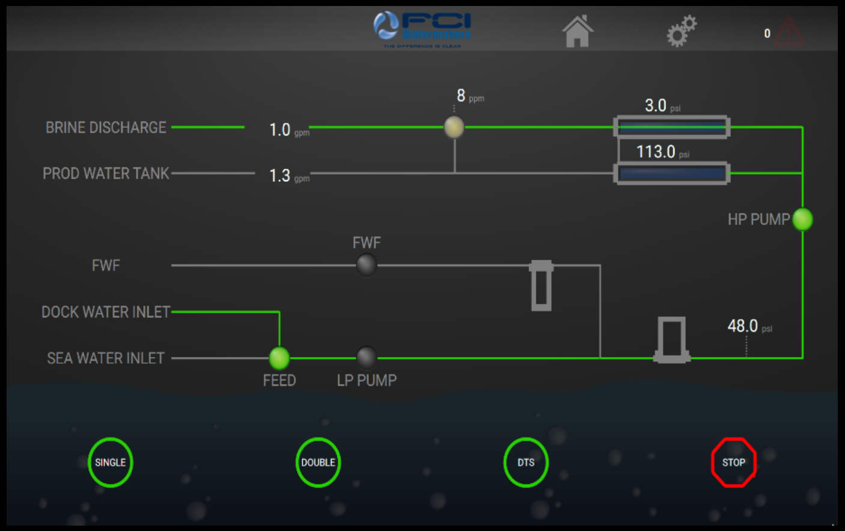Click the 8 ppm salinity sensor
845x531 pixels.
point(454,127)
